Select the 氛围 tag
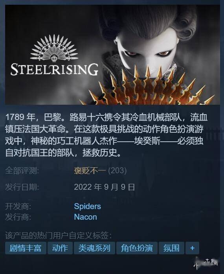This screenshot has height=274, width=224. (x=171, y=248)
